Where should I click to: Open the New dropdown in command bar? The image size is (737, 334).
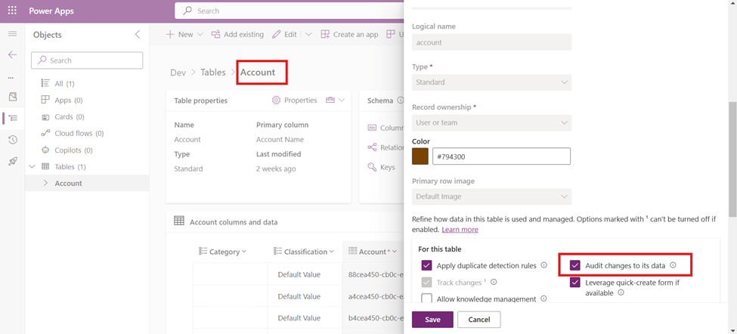coord(180,35)
